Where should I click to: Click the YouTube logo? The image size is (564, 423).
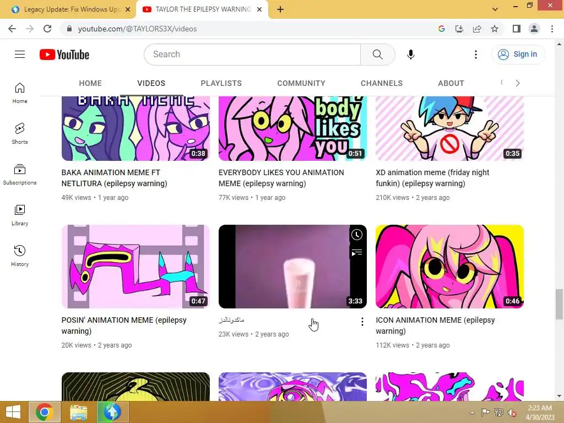tap(64, 55)
